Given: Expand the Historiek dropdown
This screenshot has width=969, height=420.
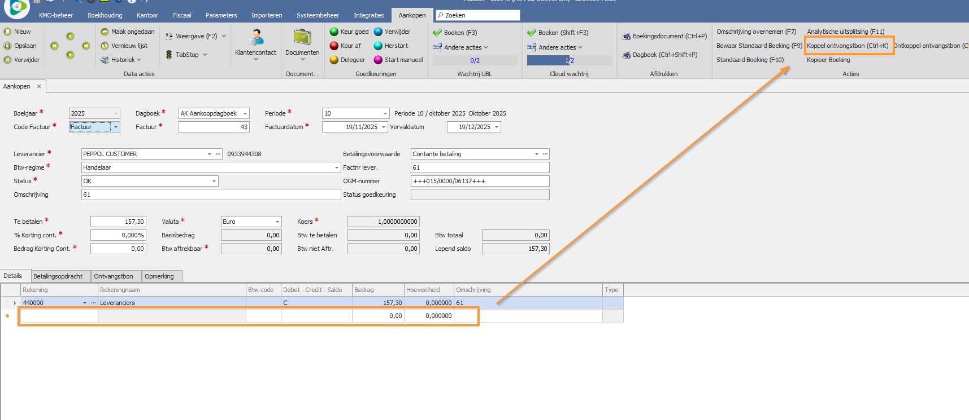Looking at the screenshot, I should coord(139,60).
